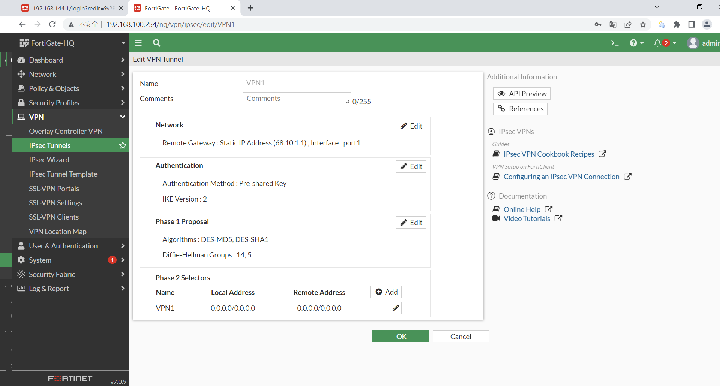Switch to the 192.168.144.1 login tab
Viewport: 720px width, 386px height.
coord(72,8)
